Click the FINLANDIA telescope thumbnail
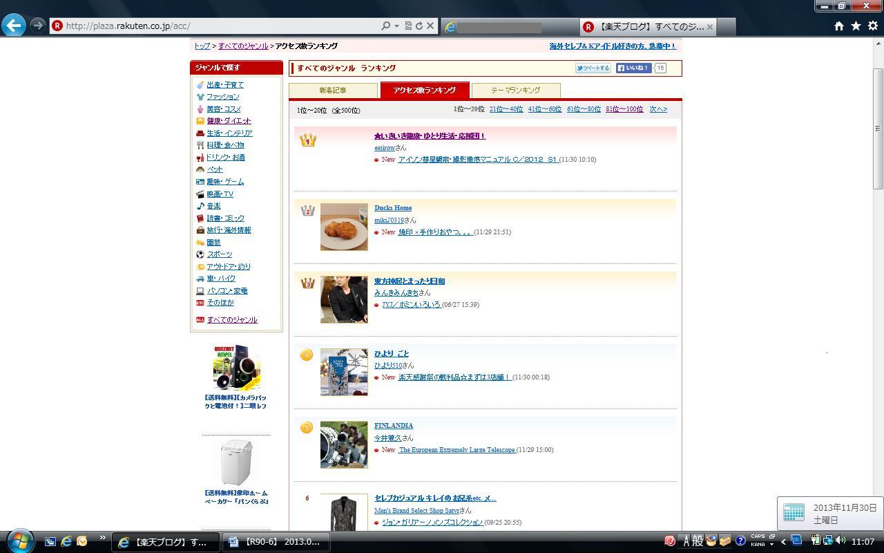This screenshot has width=884, height=553. (x=344, y=444)
